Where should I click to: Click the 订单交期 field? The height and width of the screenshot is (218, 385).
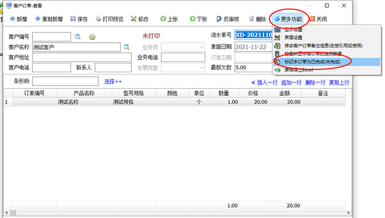(254, 58)
